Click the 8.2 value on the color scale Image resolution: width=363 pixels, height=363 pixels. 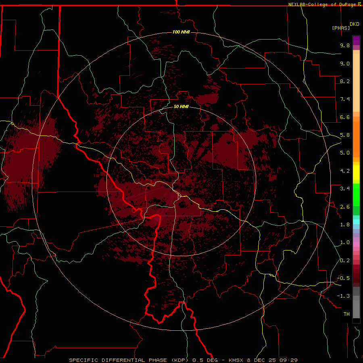345,81
